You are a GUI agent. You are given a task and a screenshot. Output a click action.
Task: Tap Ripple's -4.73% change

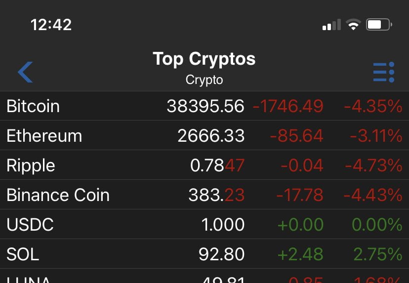373,165
